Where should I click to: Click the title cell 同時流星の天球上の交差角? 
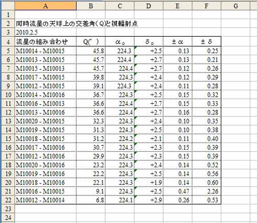[x=77, y=24]
